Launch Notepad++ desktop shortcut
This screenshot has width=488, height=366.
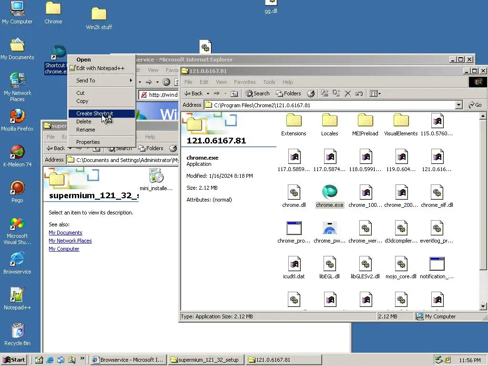point(17,299)
